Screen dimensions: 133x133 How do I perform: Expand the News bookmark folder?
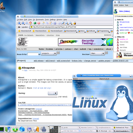[81, 31]
